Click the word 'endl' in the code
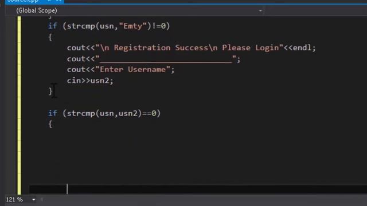Viewport: 367px width, 206px height. click(x=302, y=48)
